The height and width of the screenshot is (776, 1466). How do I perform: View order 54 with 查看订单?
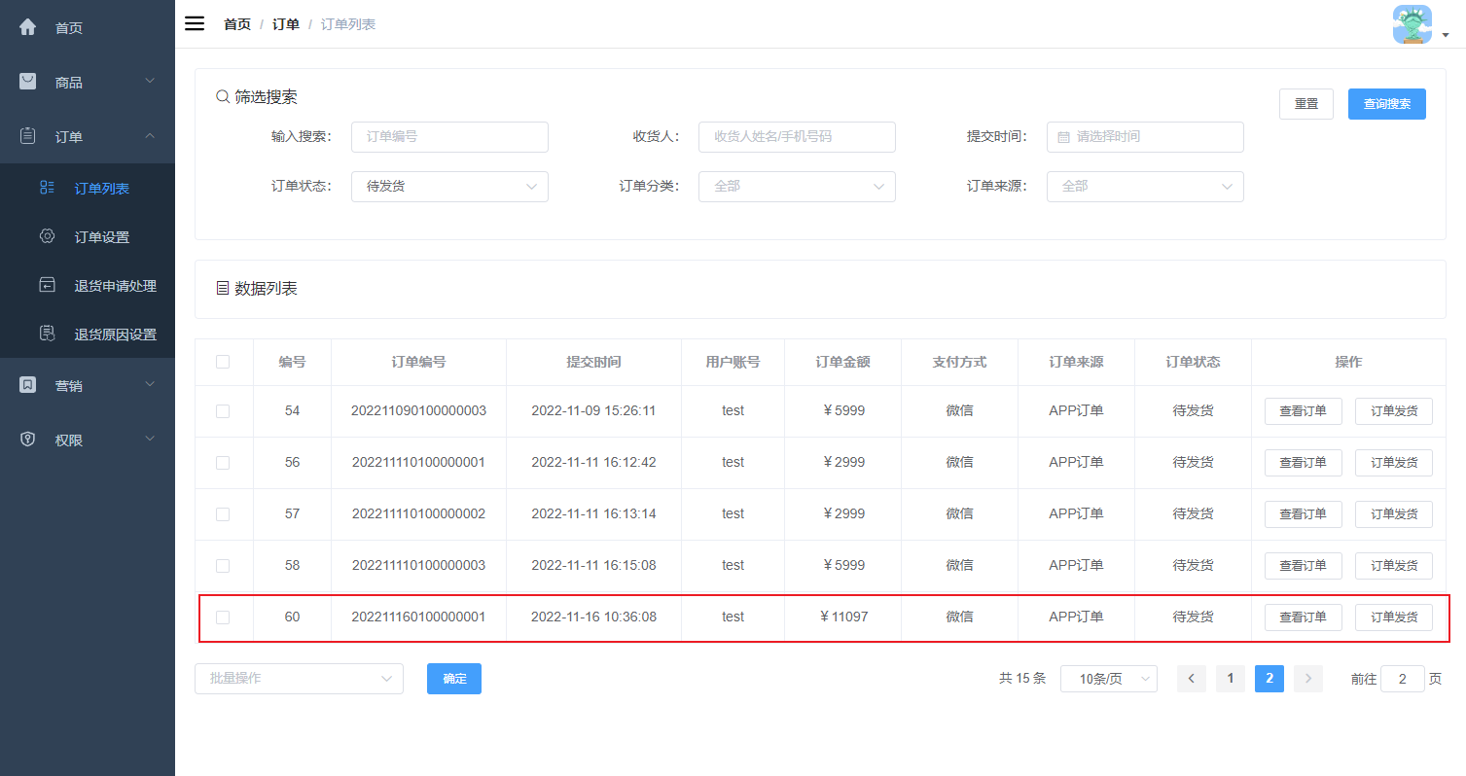click(x=1304, y=411)
